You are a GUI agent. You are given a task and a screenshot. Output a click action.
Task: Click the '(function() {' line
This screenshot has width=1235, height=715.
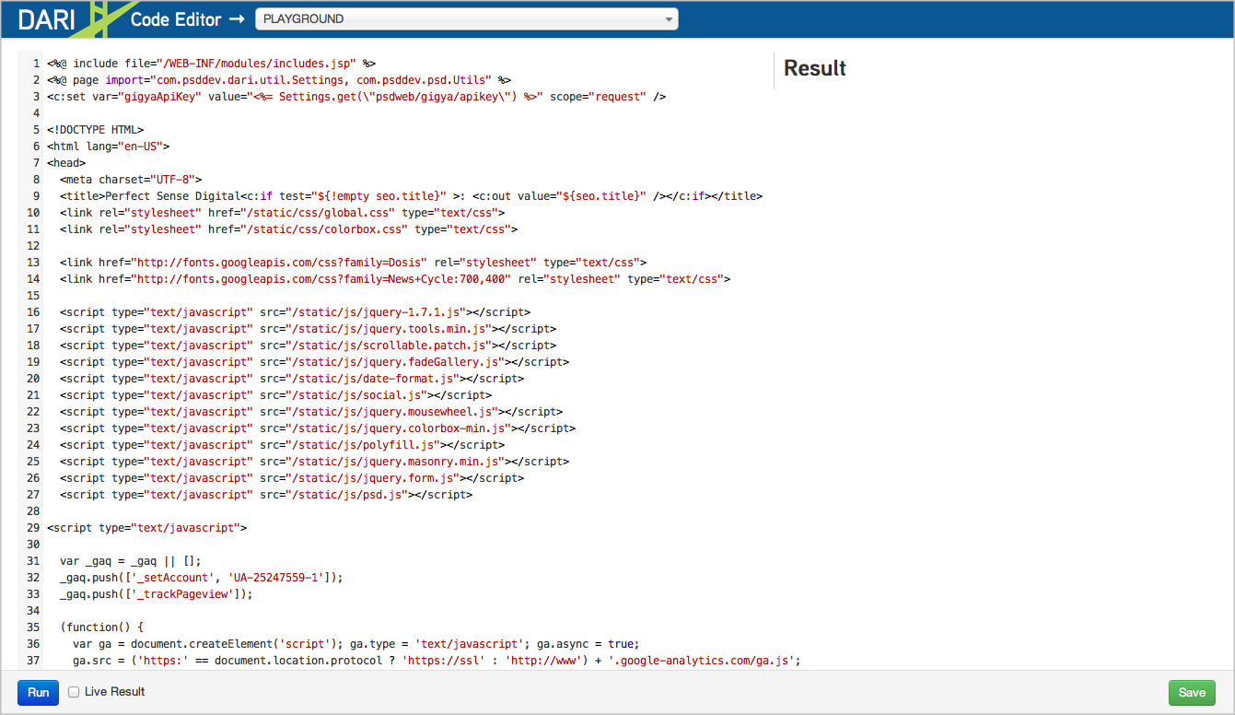(102, 627)
